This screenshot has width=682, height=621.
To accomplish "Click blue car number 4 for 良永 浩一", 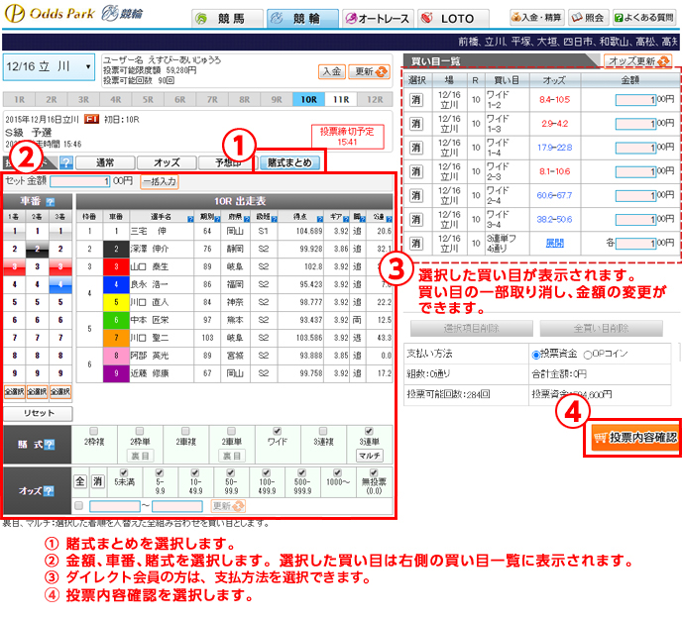I will tap(116, 284).
